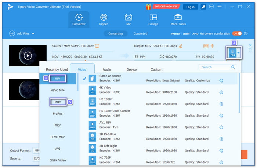257x168 pixels.
Task: Choose Same as source preset
Action: point(159,78)
